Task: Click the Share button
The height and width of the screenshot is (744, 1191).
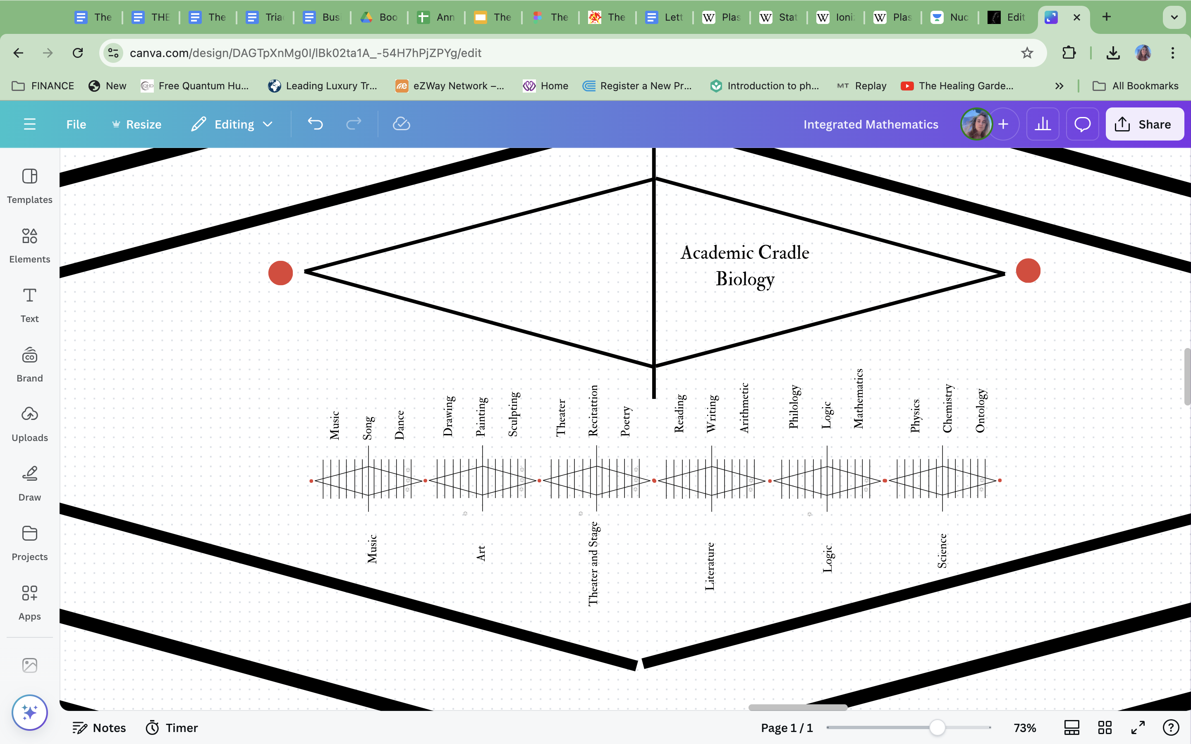Action: coord(1144,124)
